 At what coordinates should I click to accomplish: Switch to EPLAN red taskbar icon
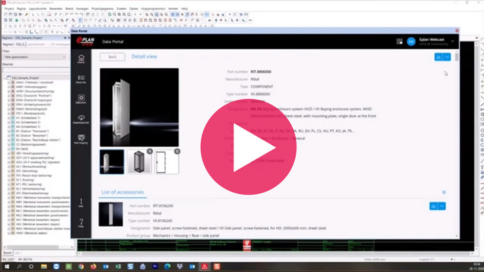205,267
